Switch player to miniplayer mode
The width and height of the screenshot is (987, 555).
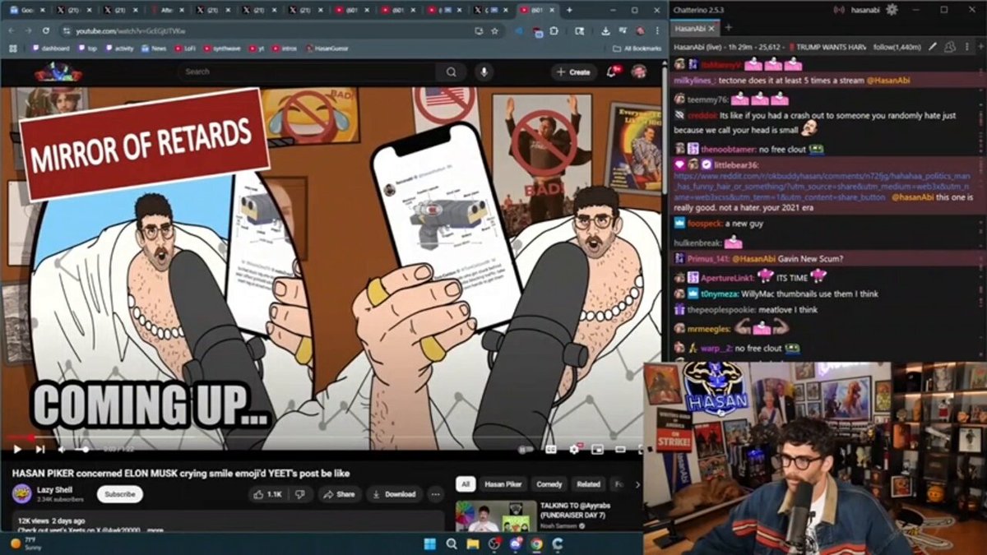[x=598, y=449]
